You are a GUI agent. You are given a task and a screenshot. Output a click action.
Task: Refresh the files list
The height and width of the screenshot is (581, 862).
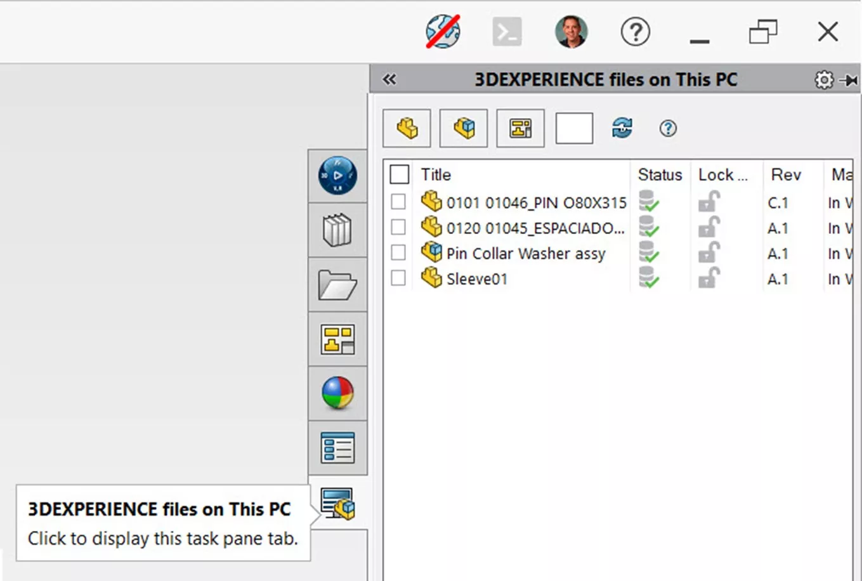pyautogui.click(x=622, y=128)
